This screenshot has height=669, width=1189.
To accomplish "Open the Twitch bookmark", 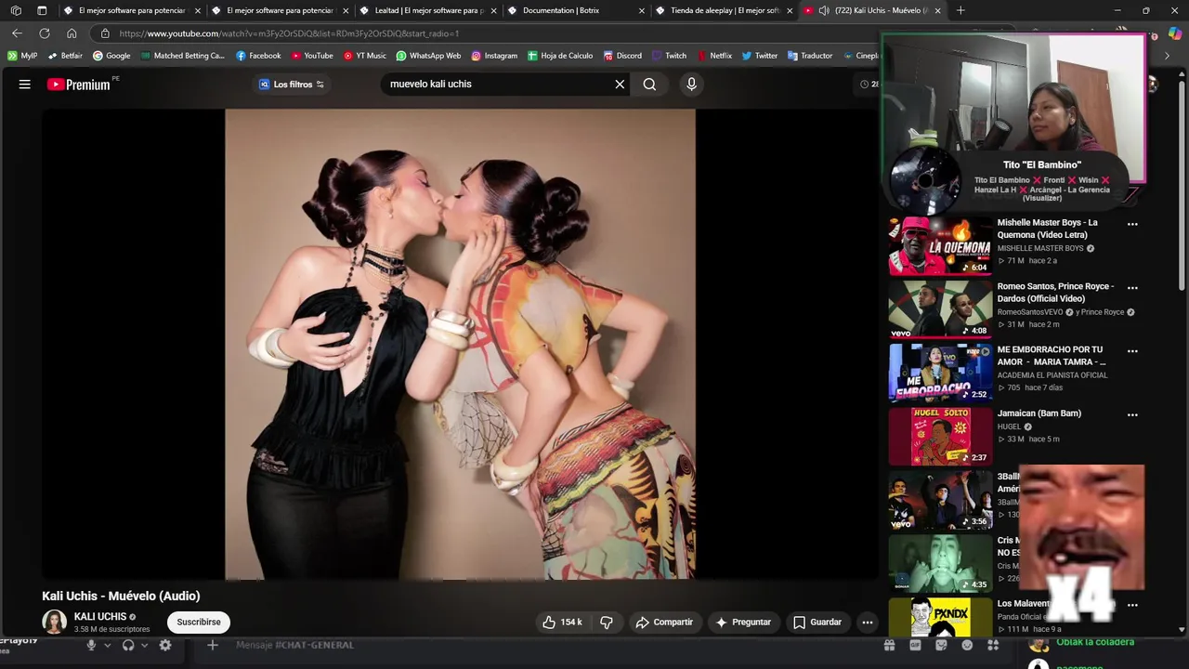I will pos(669,56).
